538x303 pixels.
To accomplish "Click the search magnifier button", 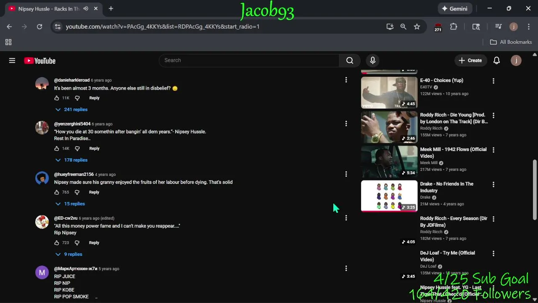I will point(350,61).
